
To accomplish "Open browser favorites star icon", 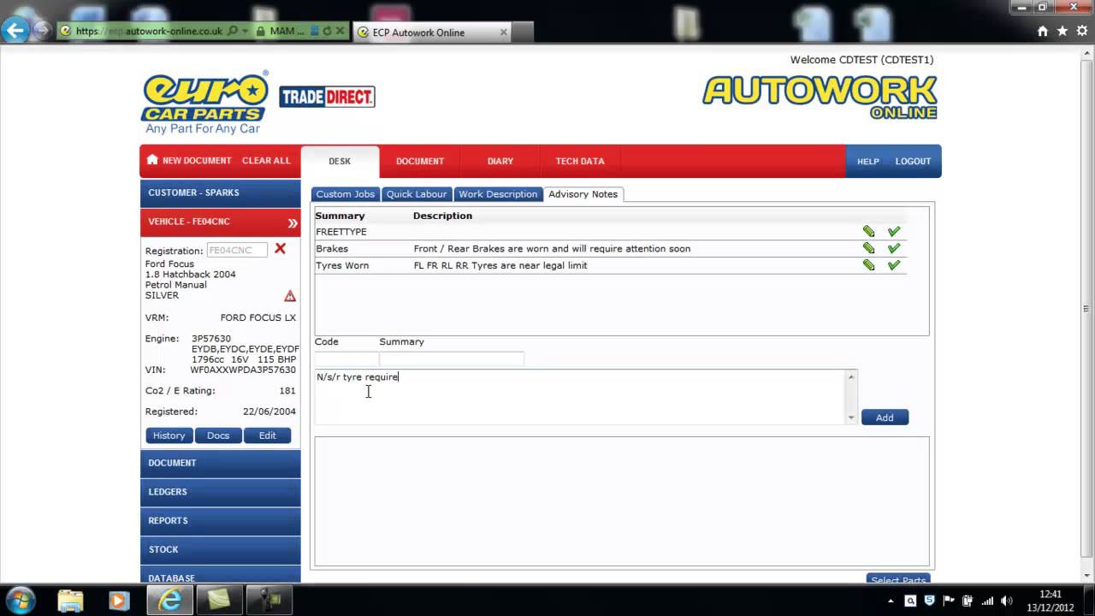I will pos(1062,31).
